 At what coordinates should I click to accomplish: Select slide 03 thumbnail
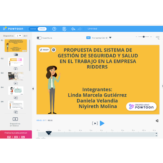tap(16, 76)
